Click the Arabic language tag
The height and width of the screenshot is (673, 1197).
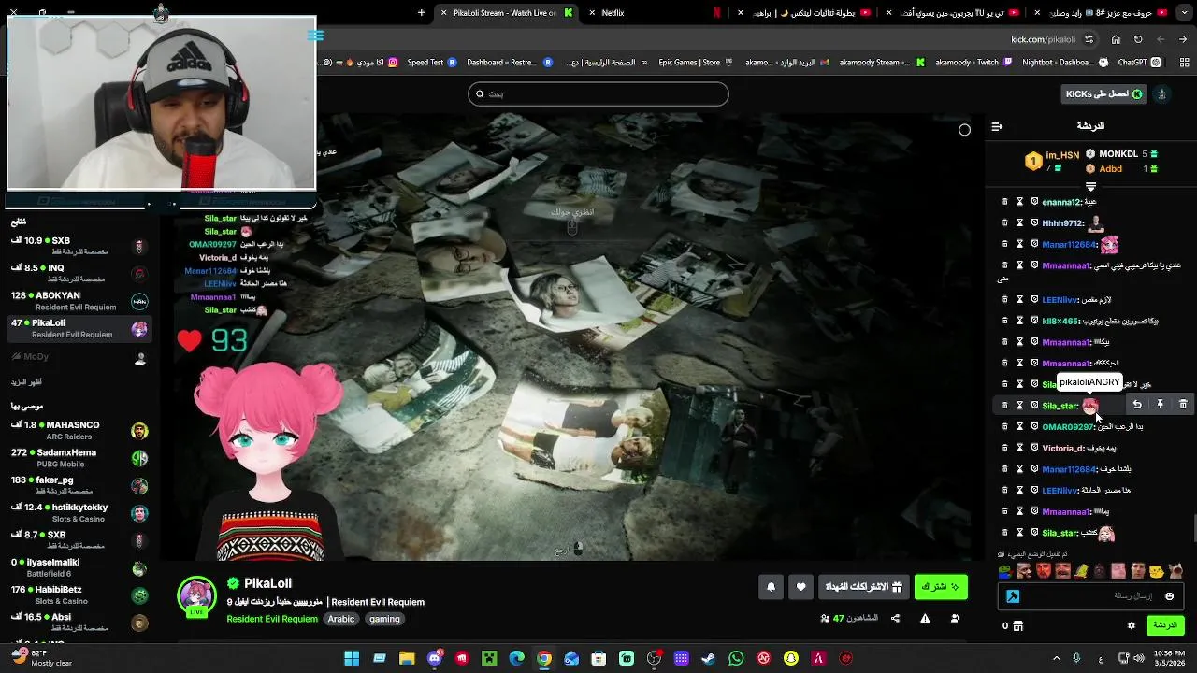(x=341, y=619)
